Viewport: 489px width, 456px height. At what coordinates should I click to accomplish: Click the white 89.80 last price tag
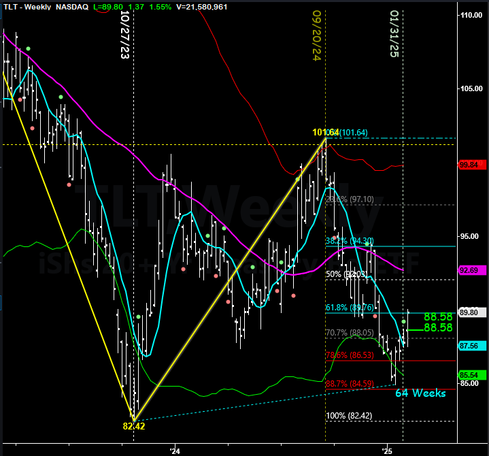tap(472, 312)
